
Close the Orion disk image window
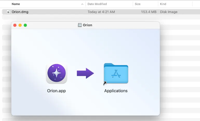tap(15, 25)
